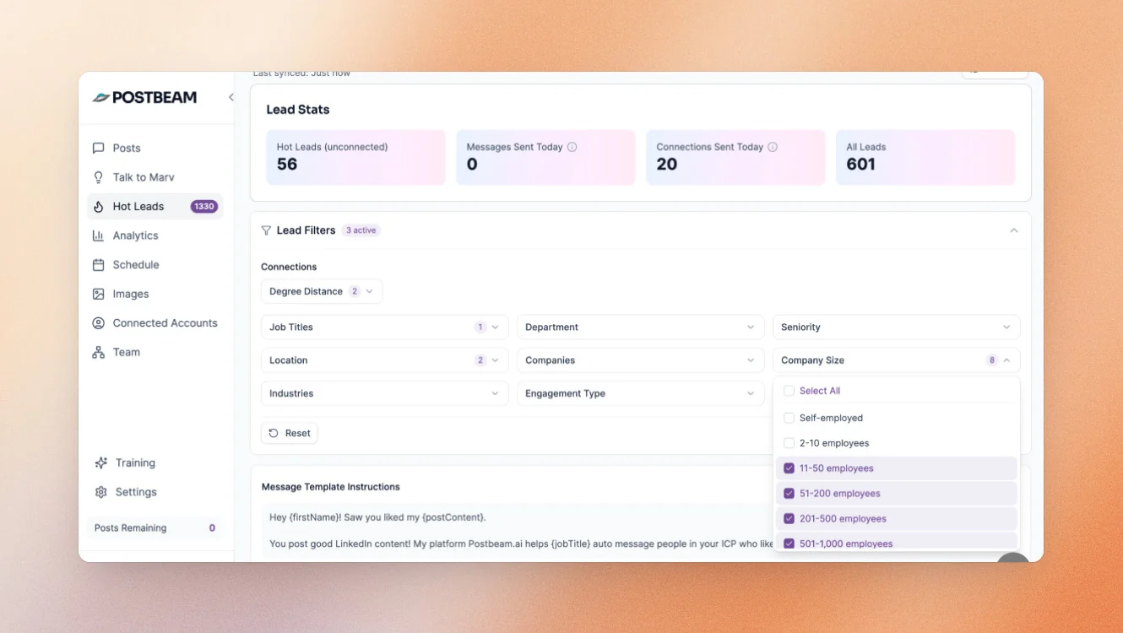The height and width of the screenshot is (633, 1123).
Task: Check the 2-10 employees checkbox
Action: coord(789,443)
